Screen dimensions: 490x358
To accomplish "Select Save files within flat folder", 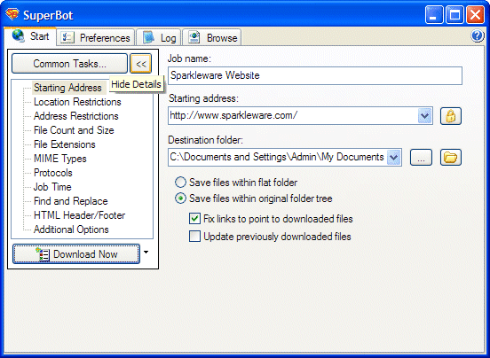I will 236,183.
